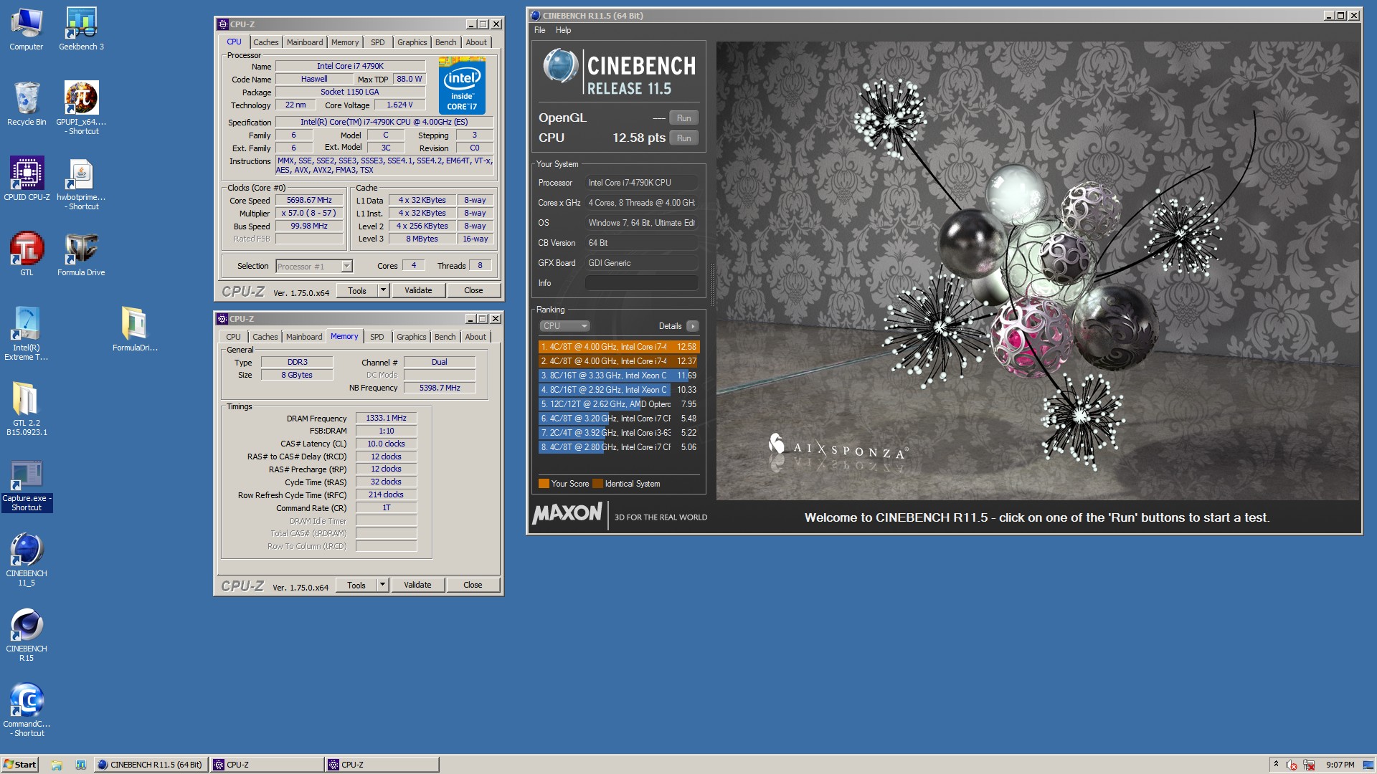Select ranking row 5 AMD Opteron 7.95
Image resolution: width=1377 pixels, height=774 pixels.
(x=618, y=404)
